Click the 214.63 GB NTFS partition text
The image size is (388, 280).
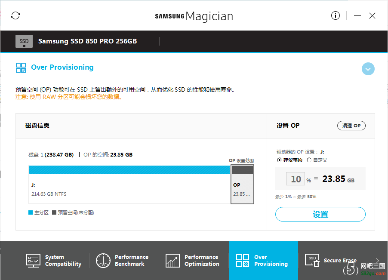49,194
